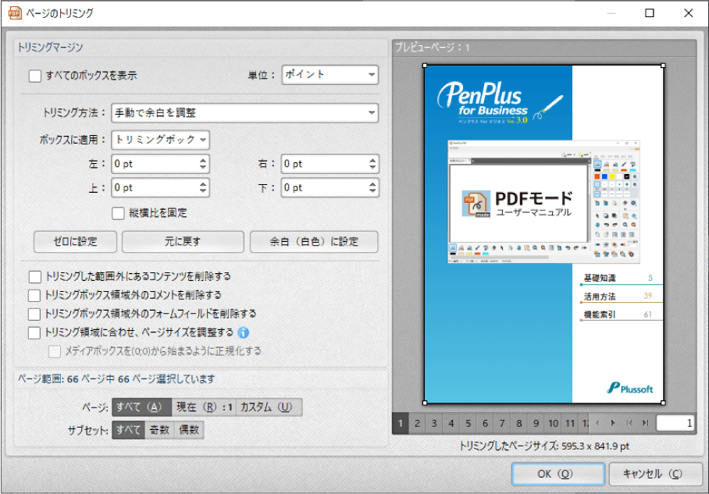Click the top-right crop handle on preview
Viewport: 709px width, 494px height.
click(x=664, y=66)
